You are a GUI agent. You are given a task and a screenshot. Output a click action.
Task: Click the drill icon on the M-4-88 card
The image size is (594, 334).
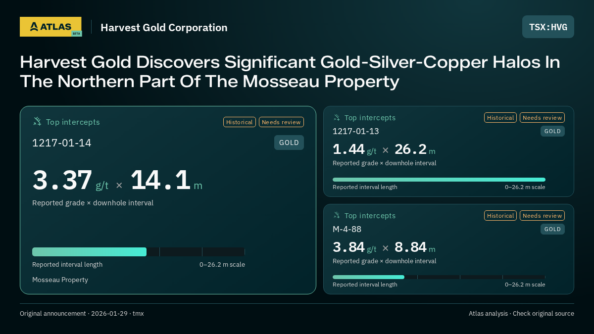(x=337, y=216)
